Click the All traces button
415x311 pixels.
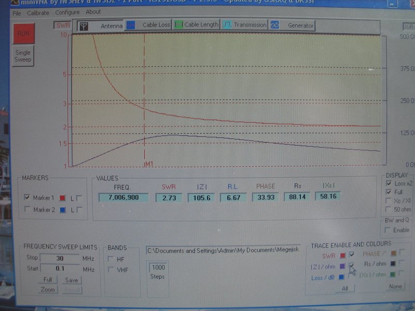pyautogui.click(x=345, y=288)
